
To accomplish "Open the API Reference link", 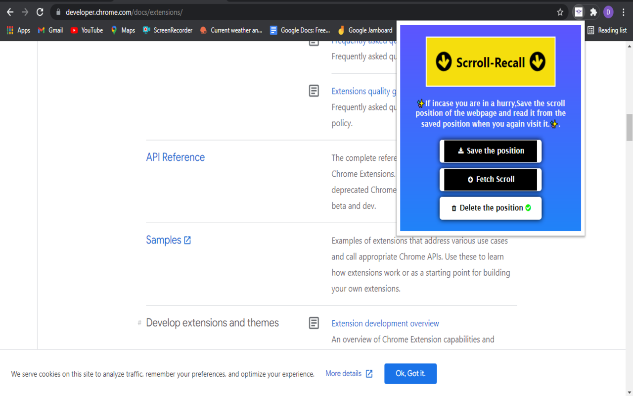I will tap(175, 157).
